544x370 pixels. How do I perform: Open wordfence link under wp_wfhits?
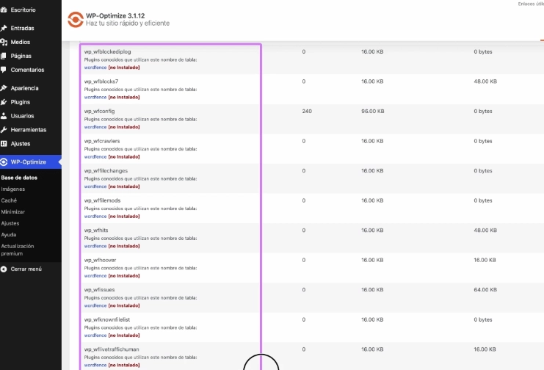point(95,246)
